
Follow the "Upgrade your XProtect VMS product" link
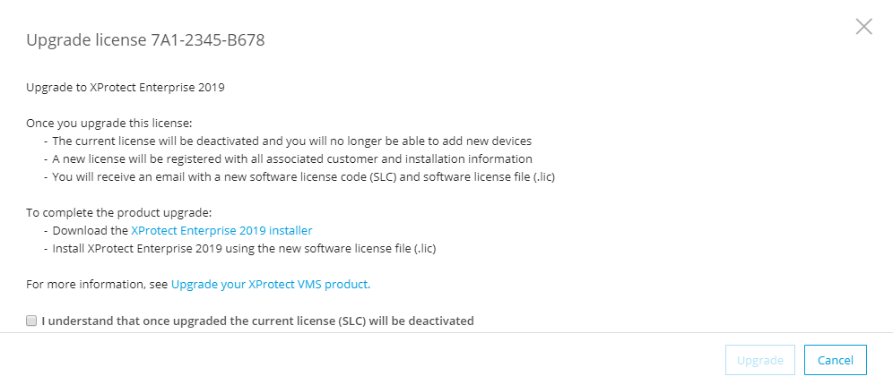tap(269, 285)
